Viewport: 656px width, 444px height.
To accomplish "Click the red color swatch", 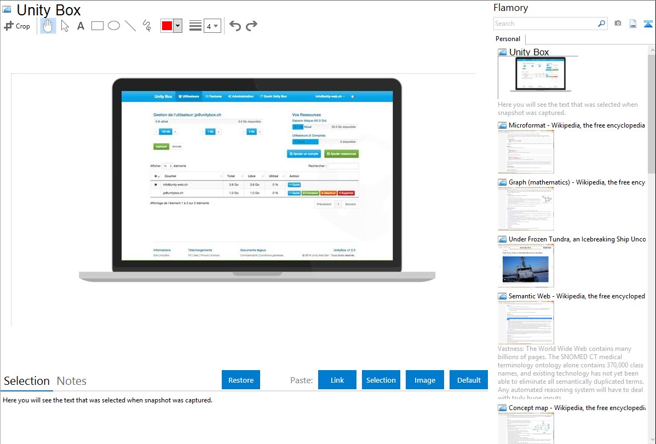I will tap(167, 26).
